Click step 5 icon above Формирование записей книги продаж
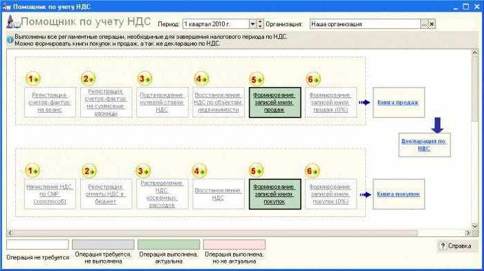This screenshot has height=271, width=484. point(257,80)
